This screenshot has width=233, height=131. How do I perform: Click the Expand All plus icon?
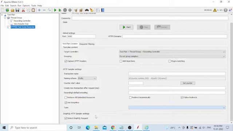click(39, 10)
